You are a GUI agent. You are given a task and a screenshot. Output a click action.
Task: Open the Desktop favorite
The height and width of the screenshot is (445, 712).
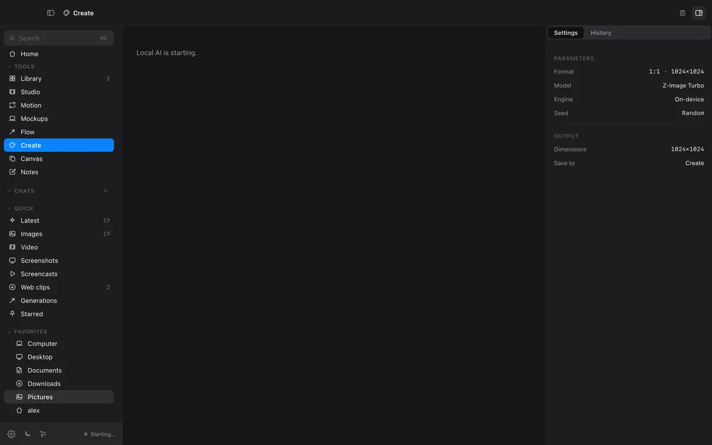[x=59, y=357]
